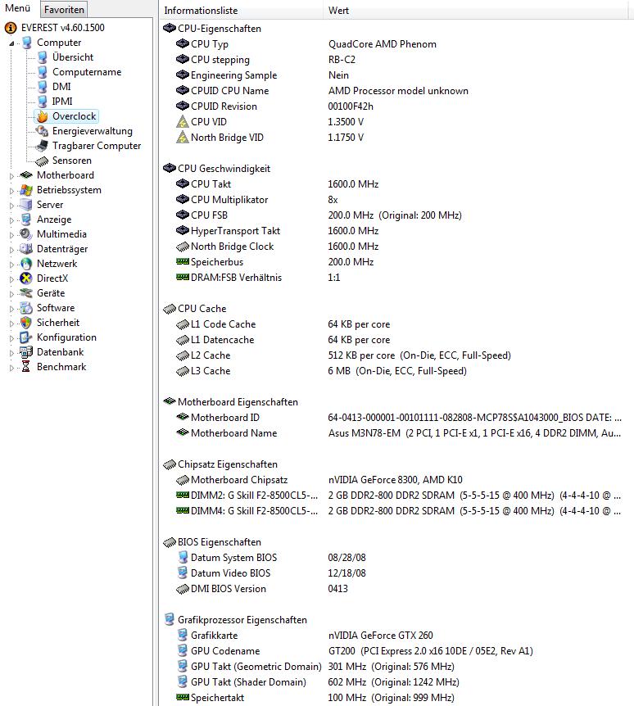634x706 pixels.
Task: Expand the Server tree node
Action: pos(11,206)
